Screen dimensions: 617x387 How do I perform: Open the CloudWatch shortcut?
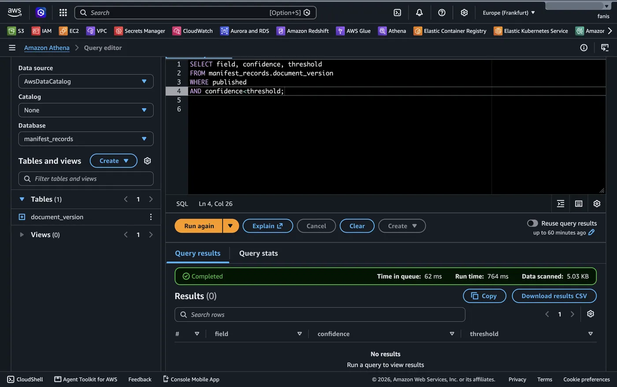point(193,31)
